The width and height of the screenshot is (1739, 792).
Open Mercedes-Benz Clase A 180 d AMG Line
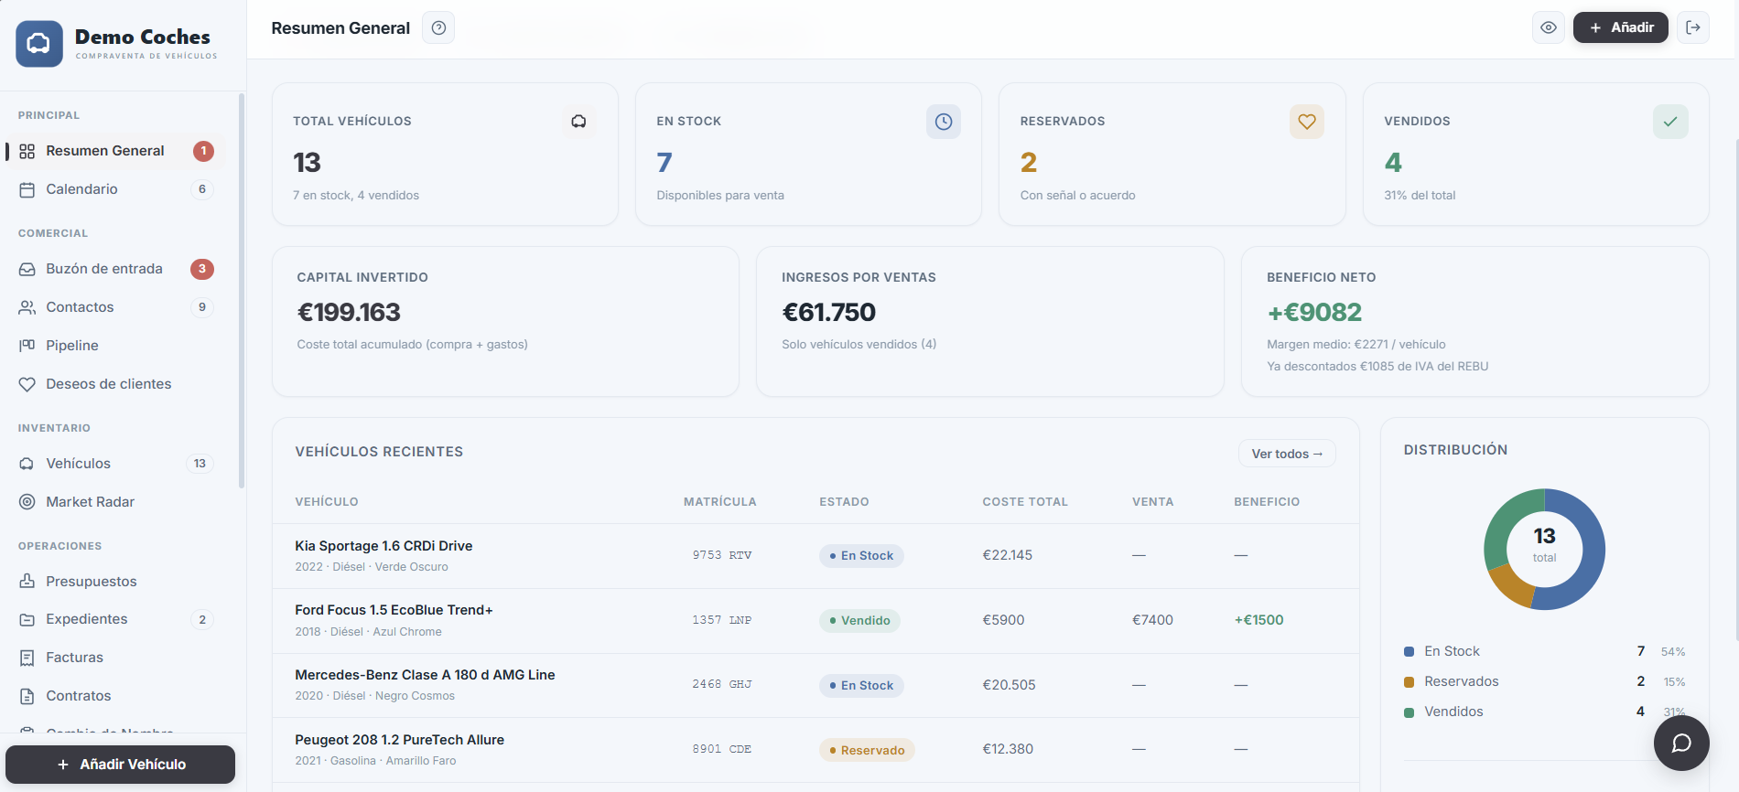pos(815,686)
